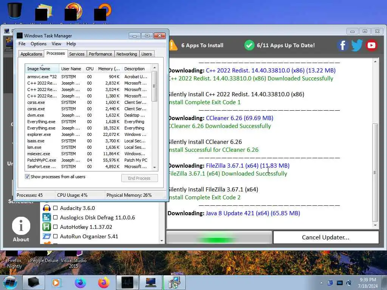Sort processes by Image Name column

[42, 69]
